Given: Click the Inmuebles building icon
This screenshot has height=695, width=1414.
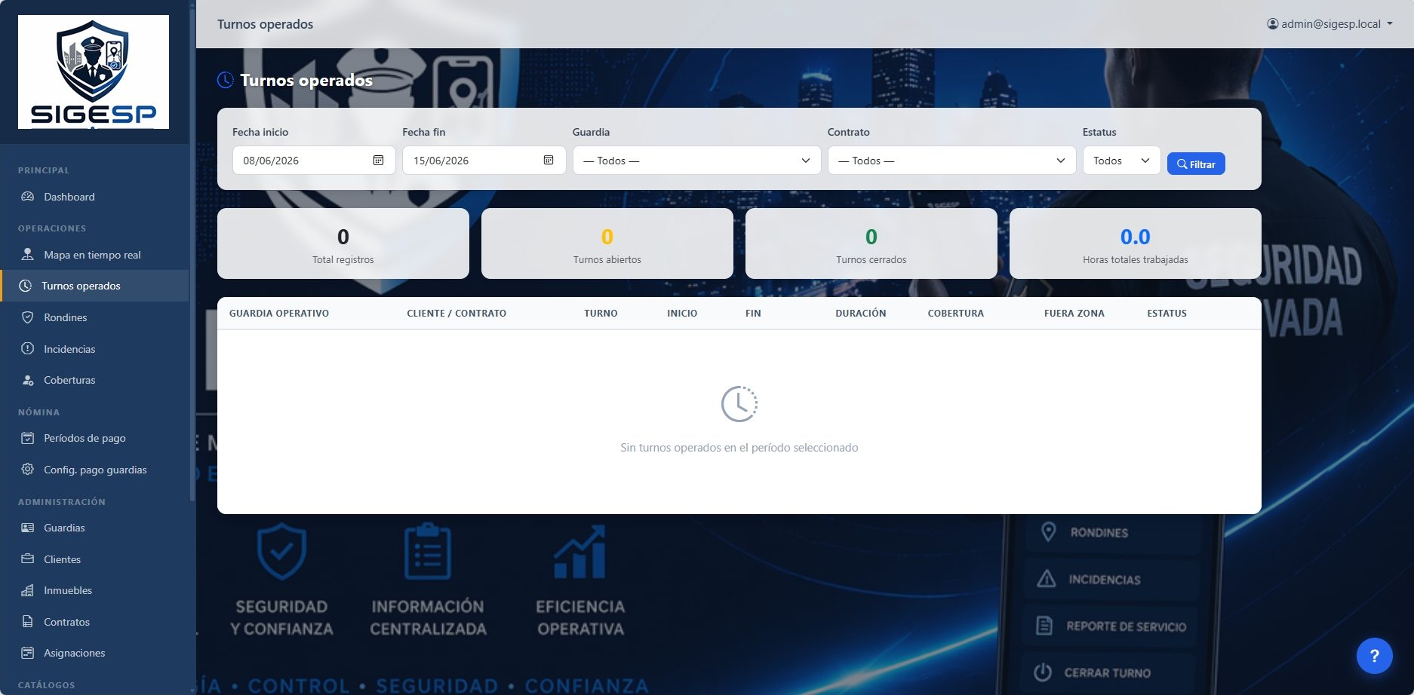Looking at the screenshot, I should [28, 590].
